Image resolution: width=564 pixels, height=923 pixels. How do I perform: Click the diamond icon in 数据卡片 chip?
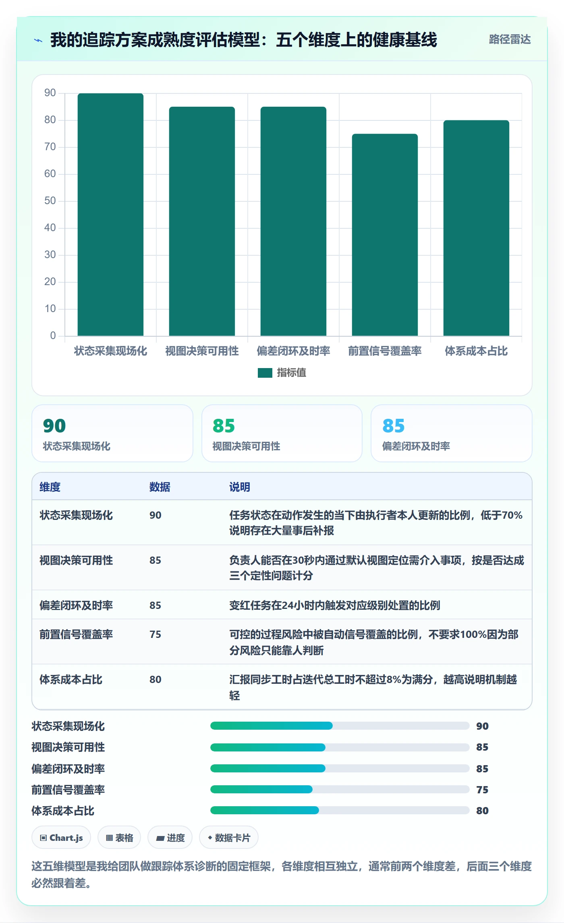pyautogui.click(x=210, y=838)
